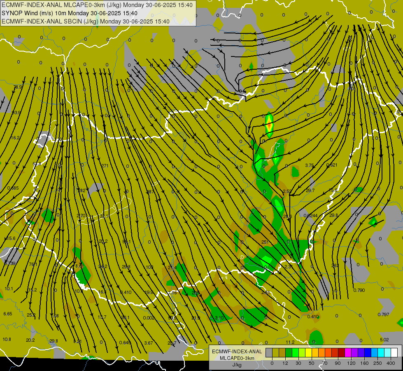Image resolution: width=403 pixels, height=371 pixels.
Task: Click the map value 25.2
Action: click(x=31, y=315)
